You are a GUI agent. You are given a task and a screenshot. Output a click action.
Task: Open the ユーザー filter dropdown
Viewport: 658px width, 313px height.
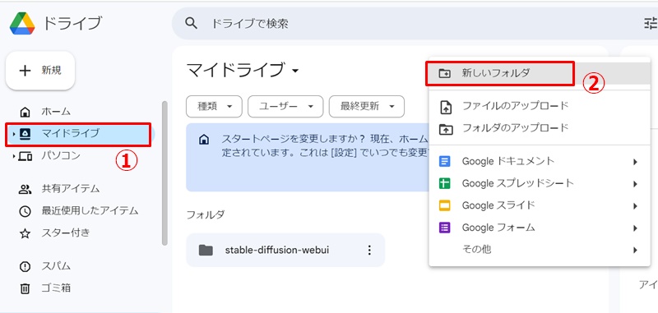(285, 107)
